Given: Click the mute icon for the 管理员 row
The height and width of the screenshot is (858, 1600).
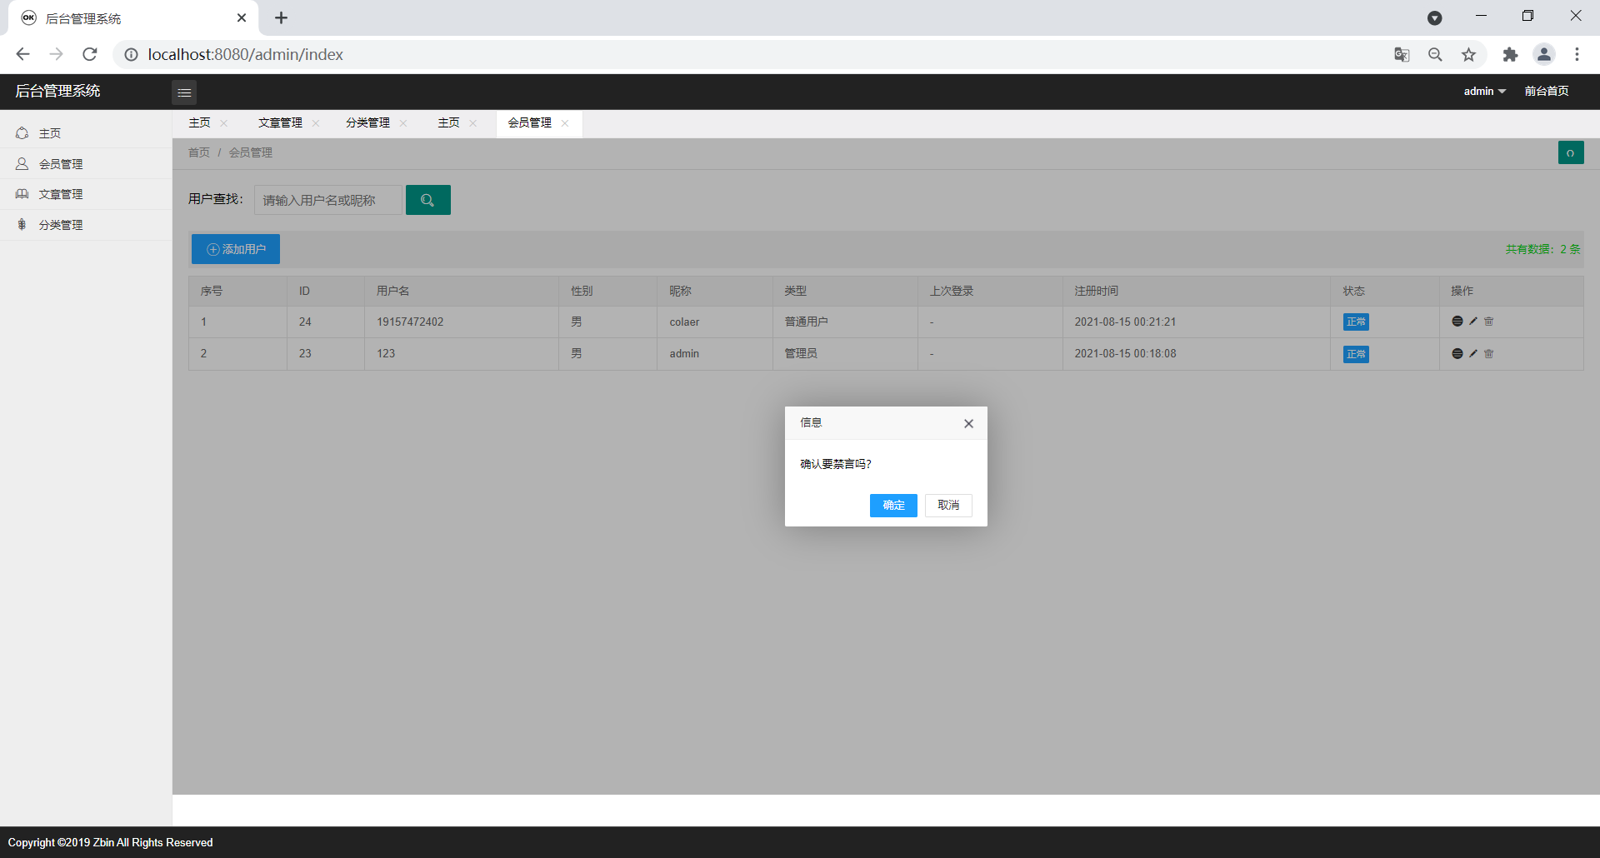Looking at the screenshot, I should 1457,354.
